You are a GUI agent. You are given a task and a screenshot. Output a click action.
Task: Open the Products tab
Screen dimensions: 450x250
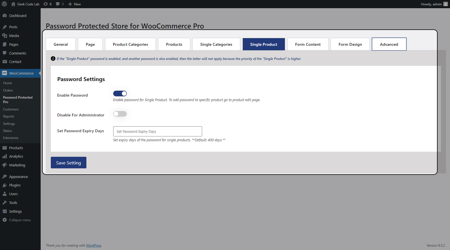[x=174, y=44]
